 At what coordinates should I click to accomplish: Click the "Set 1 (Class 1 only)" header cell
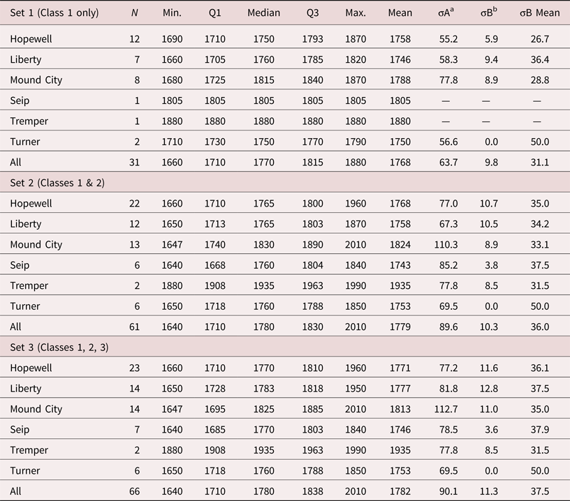point(54,13)
